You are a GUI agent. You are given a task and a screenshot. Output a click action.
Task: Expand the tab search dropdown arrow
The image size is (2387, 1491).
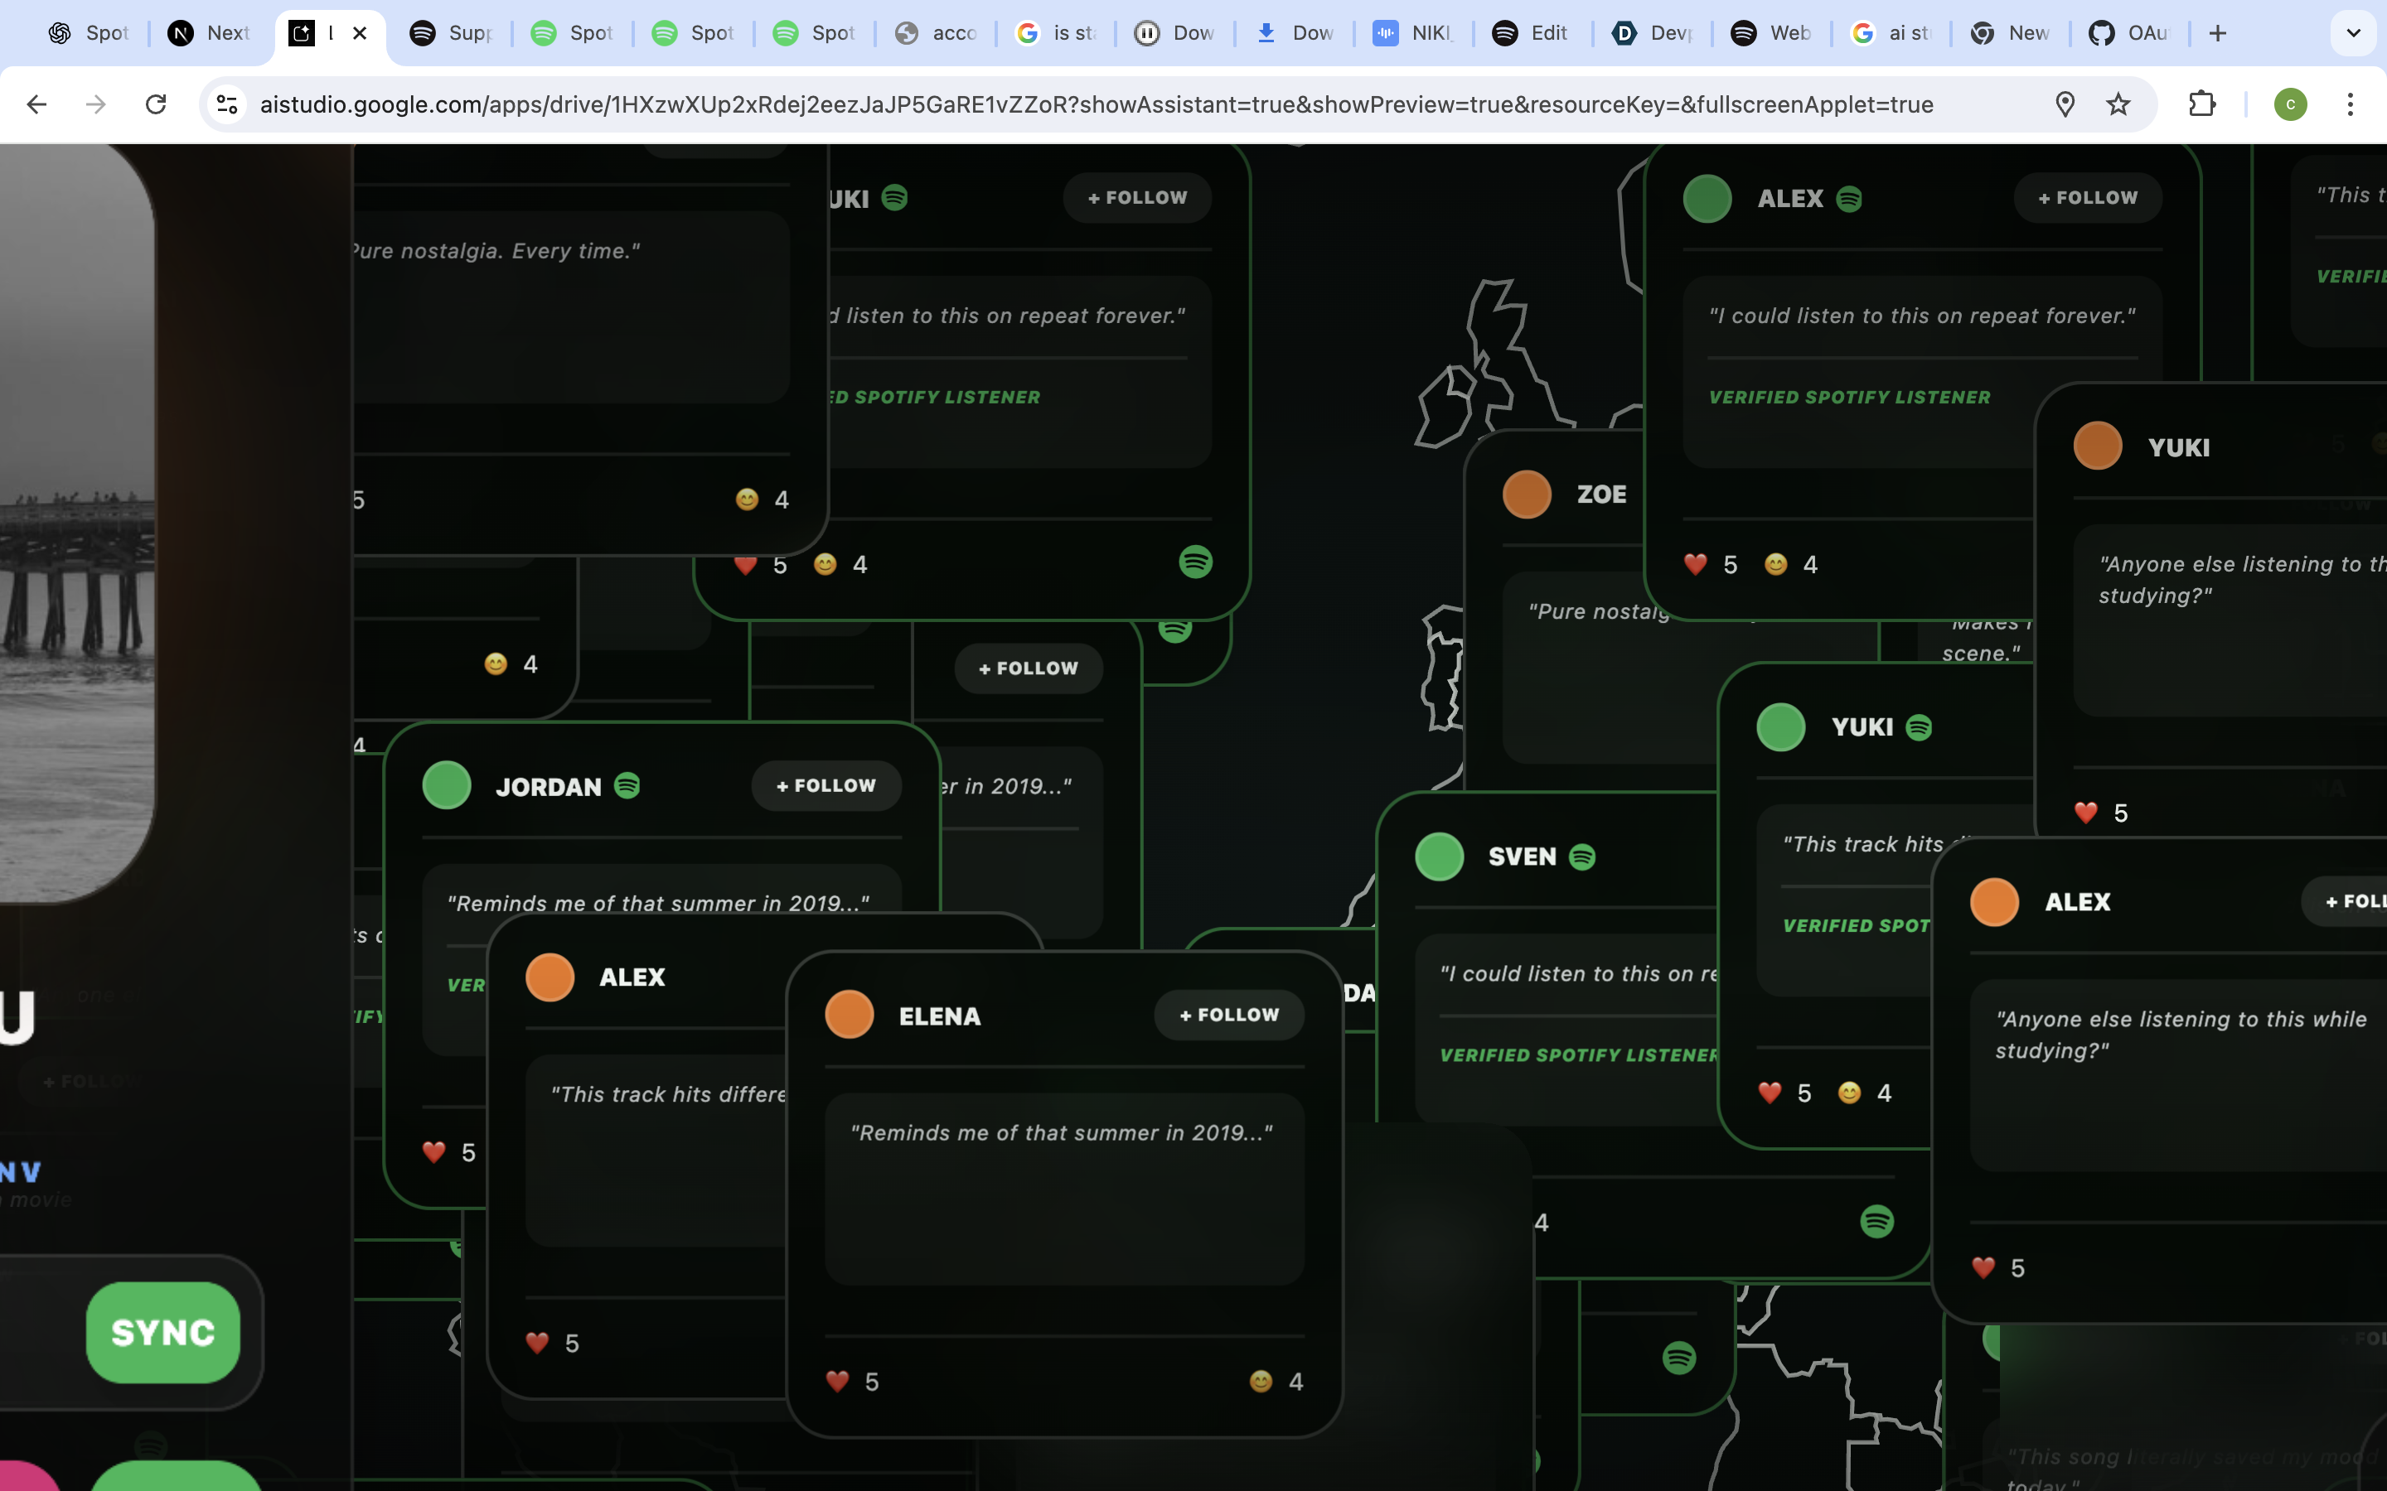click(x=2354, y=33)
